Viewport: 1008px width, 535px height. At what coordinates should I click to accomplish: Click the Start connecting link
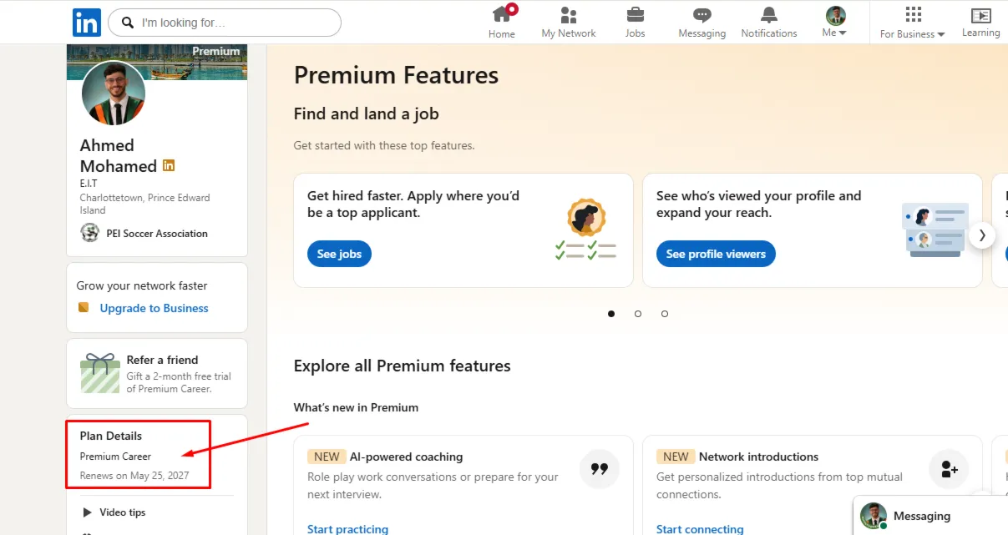coord(700,529)
